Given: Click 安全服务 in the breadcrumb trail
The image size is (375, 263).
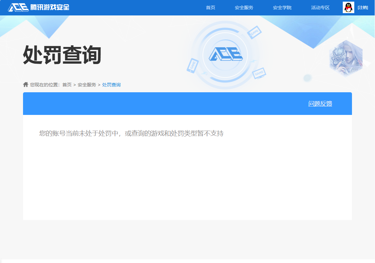Looking at the screenshot, I should click(87, 84).
